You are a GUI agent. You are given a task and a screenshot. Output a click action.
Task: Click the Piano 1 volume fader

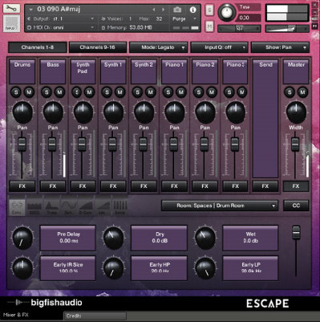173,145
